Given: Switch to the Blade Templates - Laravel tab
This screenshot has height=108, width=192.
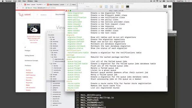Looking at the screenshot, I should [58, 4].
